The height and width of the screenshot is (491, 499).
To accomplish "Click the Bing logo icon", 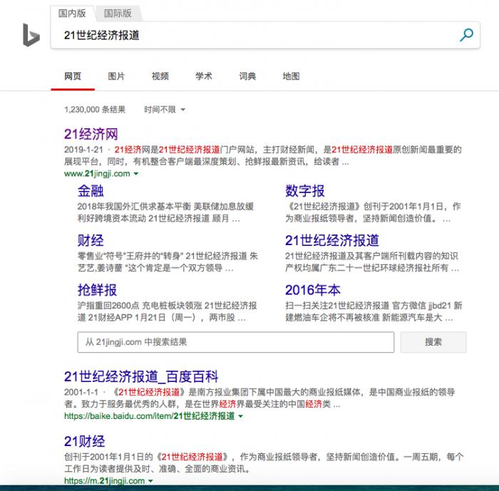I will (x=31, y=35).
